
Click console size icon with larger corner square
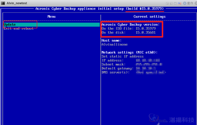coord(171,3)
